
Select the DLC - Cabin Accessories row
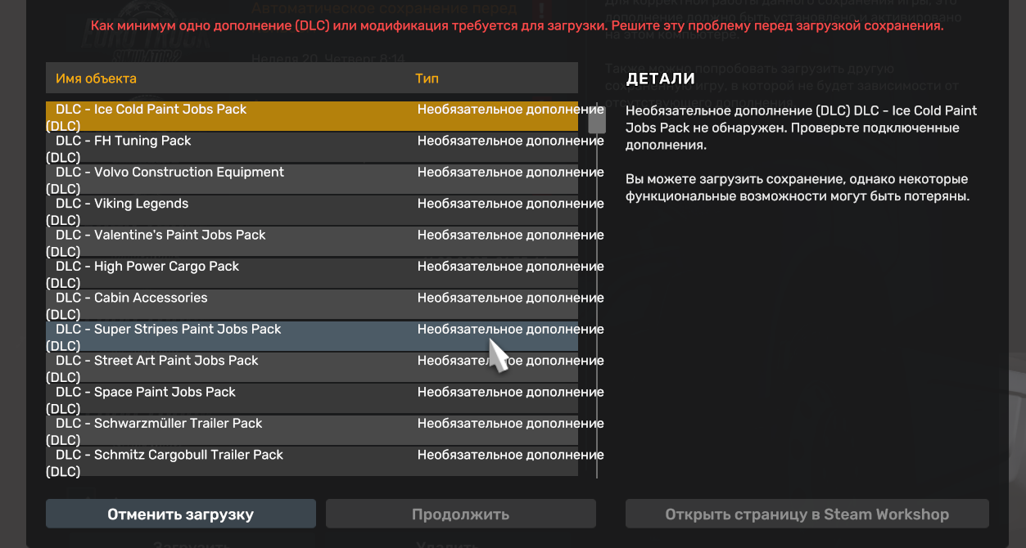[x=312, y=305]
